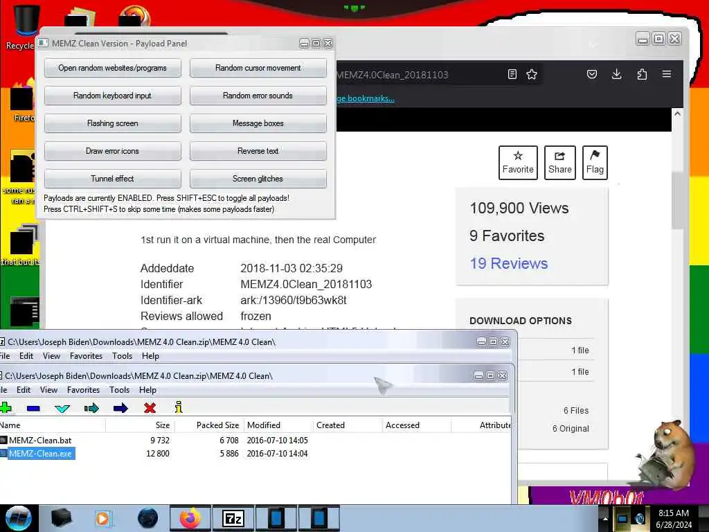The width and height of the screenshot is (709, 532).
Task: Open Firefox extensions puzzle icon
Action: click(642, 74)
